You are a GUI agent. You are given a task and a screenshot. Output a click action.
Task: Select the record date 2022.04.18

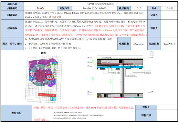click(169, 44)
